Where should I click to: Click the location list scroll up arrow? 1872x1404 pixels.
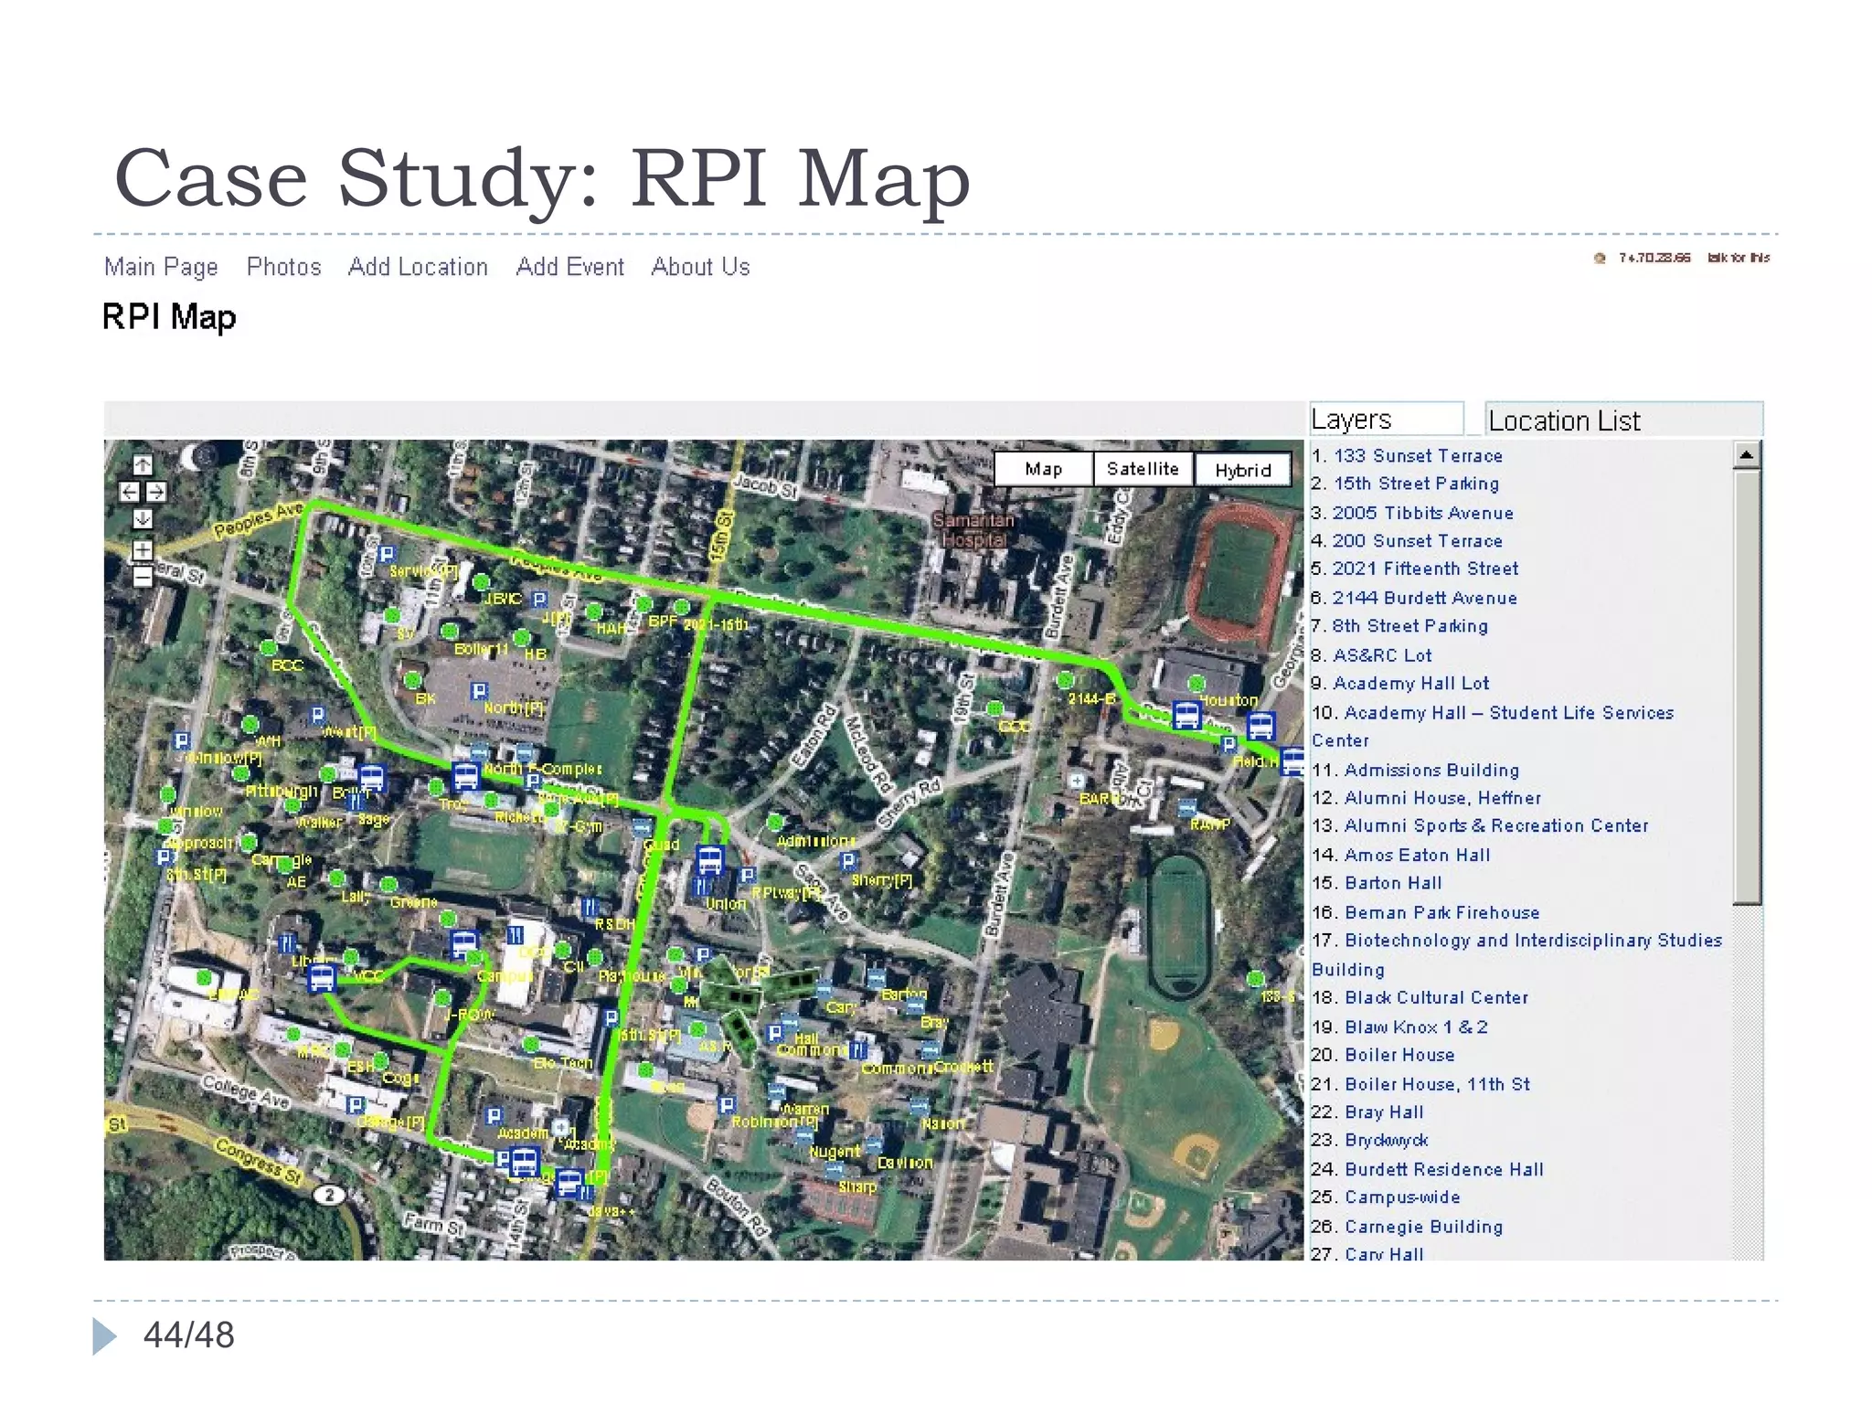tap(1747, 454)
